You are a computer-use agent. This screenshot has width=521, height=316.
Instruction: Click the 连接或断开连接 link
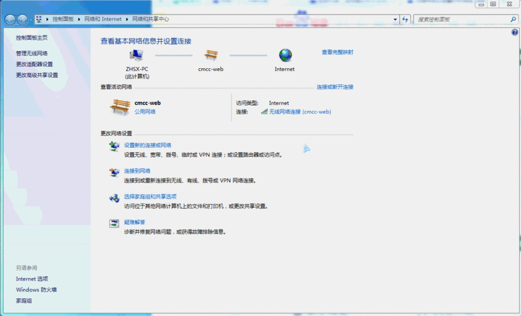point(335,87)
